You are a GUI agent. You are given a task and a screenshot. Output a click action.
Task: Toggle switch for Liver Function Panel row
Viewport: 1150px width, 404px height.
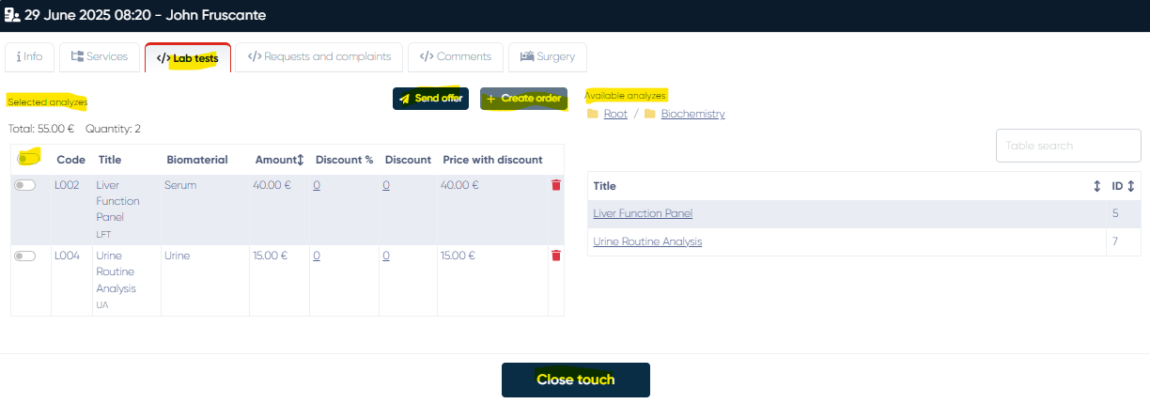point(25,186)
